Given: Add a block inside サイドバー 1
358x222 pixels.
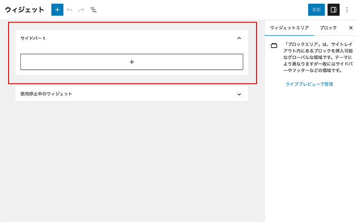Looking at the screenshot, I should [x=132, y=62].
